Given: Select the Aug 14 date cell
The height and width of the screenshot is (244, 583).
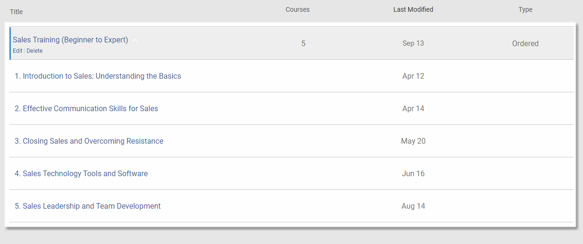Looking at the screenshot, I should [x=413, y=206].
